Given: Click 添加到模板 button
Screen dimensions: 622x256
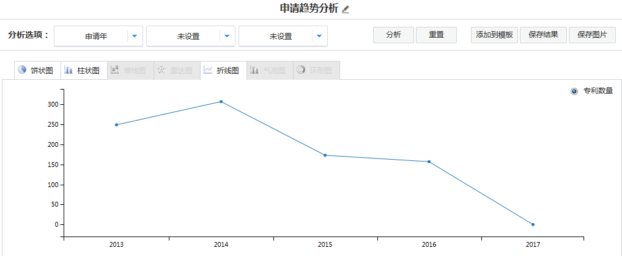Looking at the screenshot, I should coord(495,35).
